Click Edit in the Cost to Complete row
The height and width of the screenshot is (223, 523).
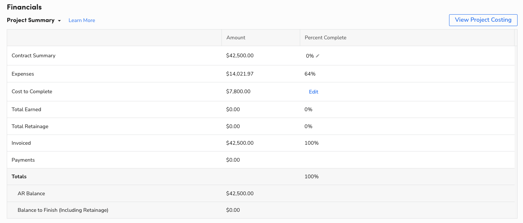pyautogui.click(x=313, y=92)
